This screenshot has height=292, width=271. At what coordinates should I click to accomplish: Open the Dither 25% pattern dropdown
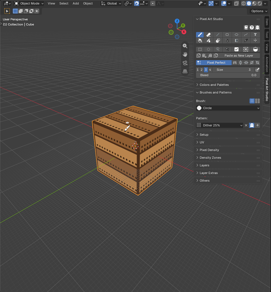tap(220, 125)
